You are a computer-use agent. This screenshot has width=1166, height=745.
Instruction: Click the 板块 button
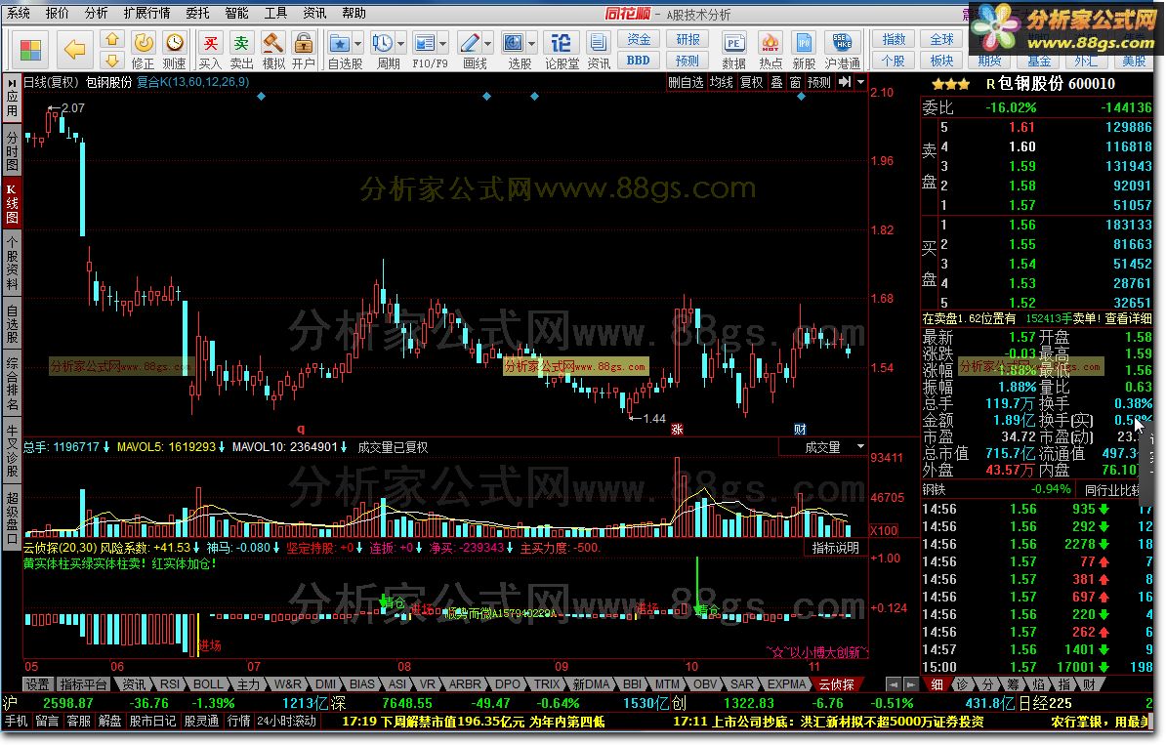pyautogui.click(x=941, y=61)
